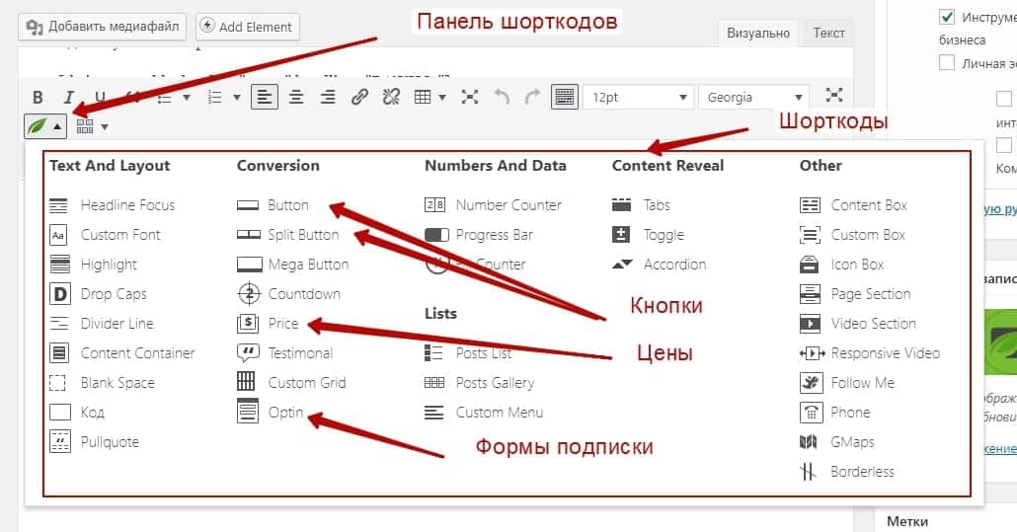Toggle the toolbar keyboard icon
The image size is (1017, 532).
564,97
